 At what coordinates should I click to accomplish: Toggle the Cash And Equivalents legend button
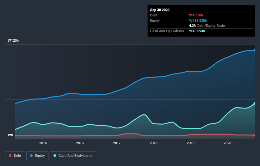tap(73, 156)
